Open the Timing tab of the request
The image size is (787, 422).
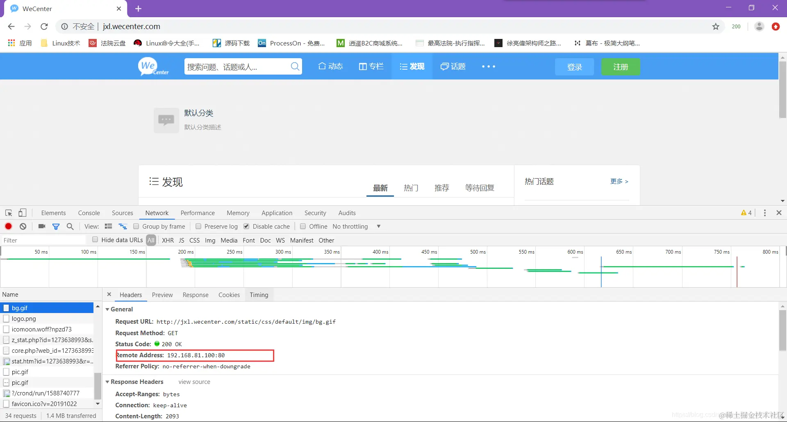pyautogui.click(x=259, y=295)
